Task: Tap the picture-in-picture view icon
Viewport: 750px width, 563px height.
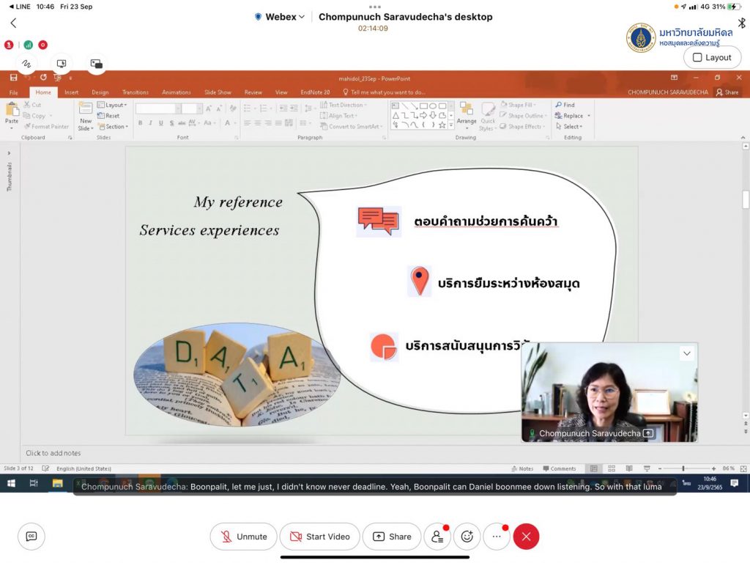Action: coord(96,64)
